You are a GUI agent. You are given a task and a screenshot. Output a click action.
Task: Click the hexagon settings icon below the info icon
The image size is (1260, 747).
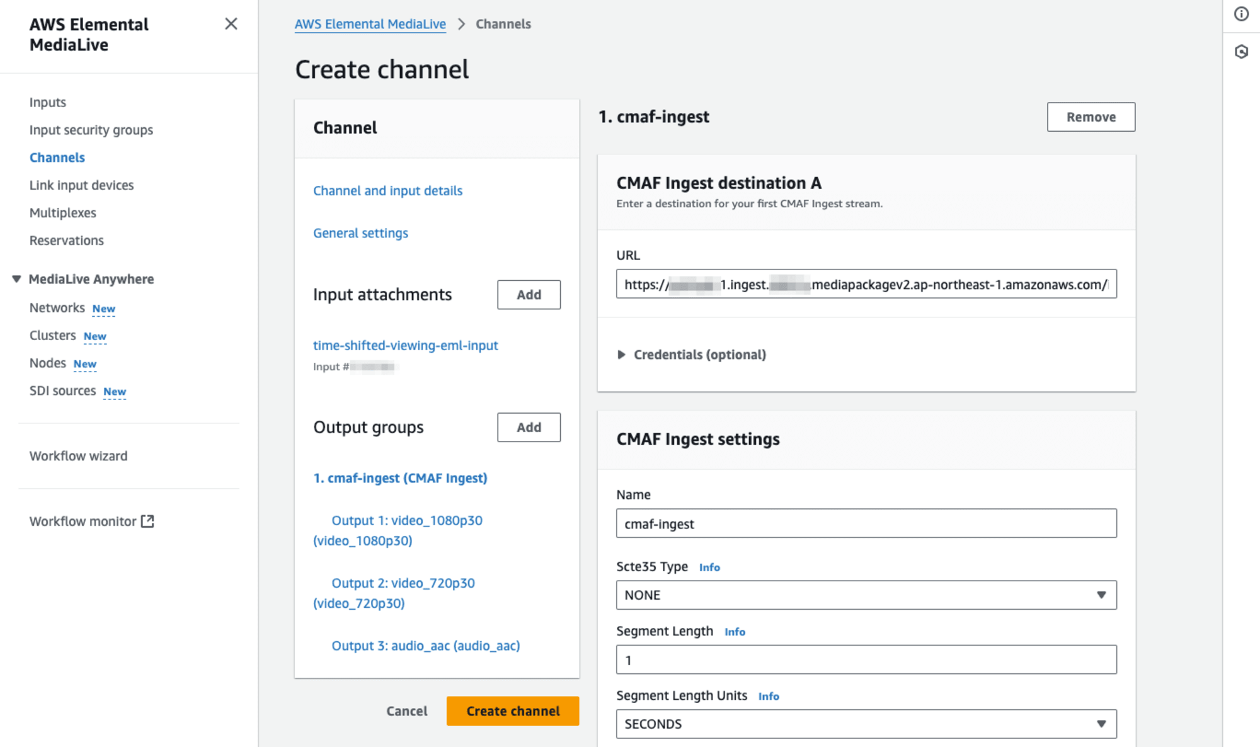pos(1241,52)
